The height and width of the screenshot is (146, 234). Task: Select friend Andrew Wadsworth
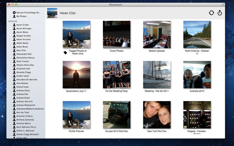coord(26,105)
